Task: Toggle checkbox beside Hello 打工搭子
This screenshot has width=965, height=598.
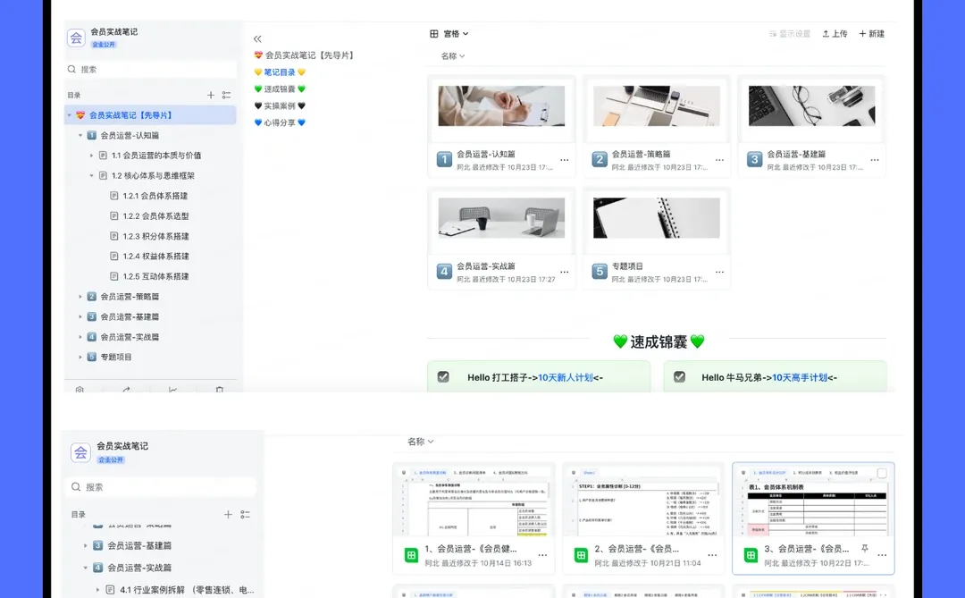Action: pos(443,377)
